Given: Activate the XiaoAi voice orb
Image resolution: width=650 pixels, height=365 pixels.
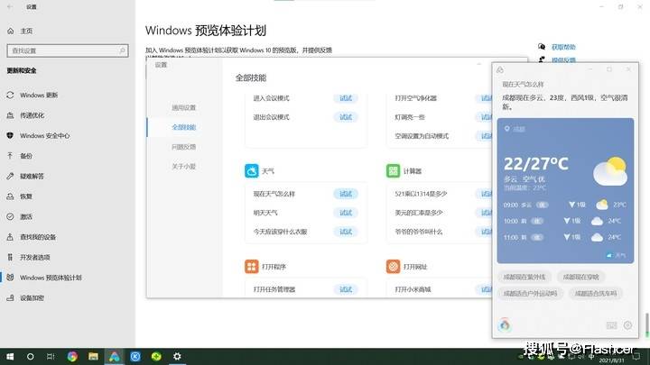Looking at the screenshot, I should coord(505,324).
